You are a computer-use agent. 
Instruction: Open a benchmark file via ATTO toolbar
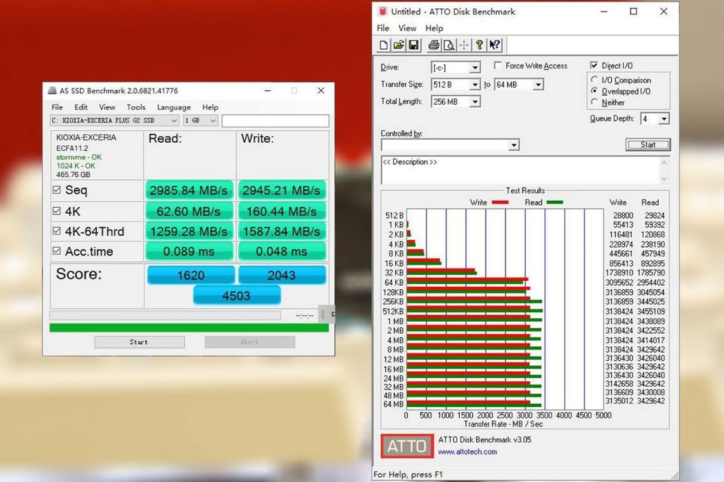coord(399,45)
